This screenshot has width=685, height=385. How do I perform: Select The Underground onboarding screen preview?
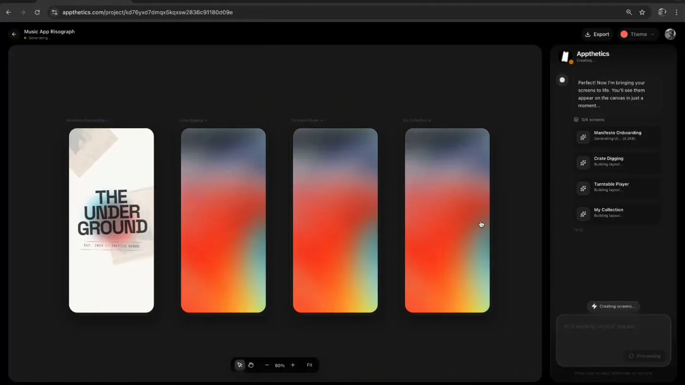(x=111, y=220)
